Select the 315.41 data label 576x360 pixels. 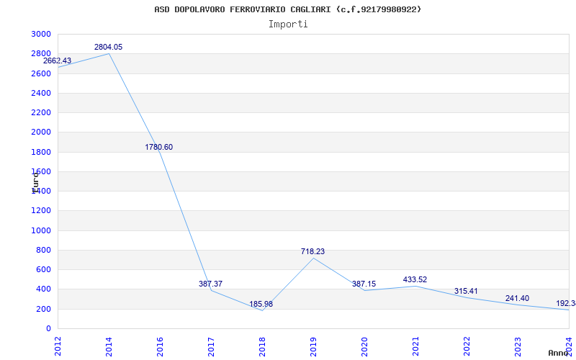466,292
